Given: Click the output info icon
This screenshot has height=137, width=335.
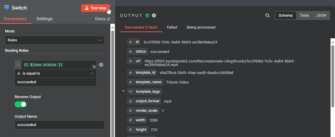Looking at the screenshot, I should pos(154,15).
